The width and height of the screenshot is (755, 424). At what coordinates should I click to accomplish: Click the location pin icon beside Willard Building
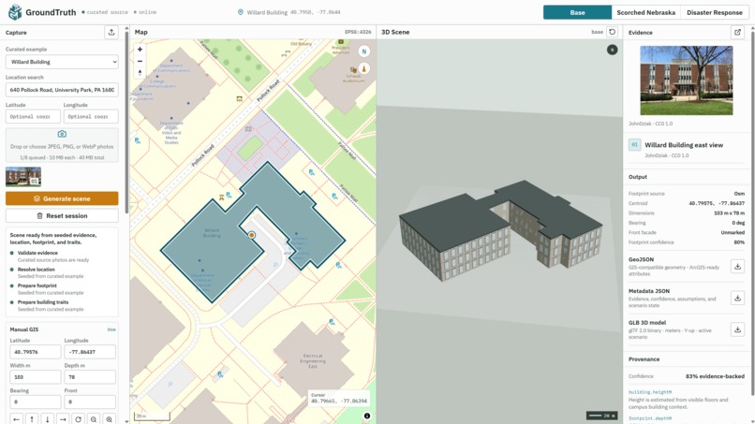pyautogui.click(x=241, y=12)
